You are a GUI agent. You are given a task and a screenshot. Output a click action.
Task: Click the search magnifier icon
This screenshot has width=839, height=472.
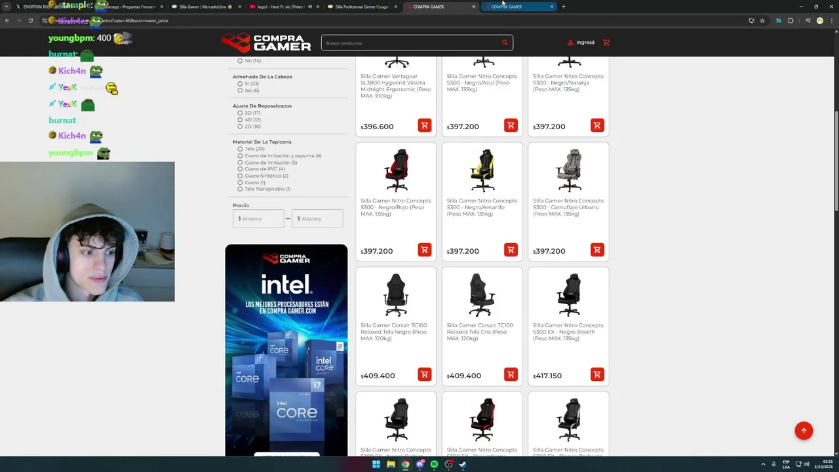coord(505,43)
